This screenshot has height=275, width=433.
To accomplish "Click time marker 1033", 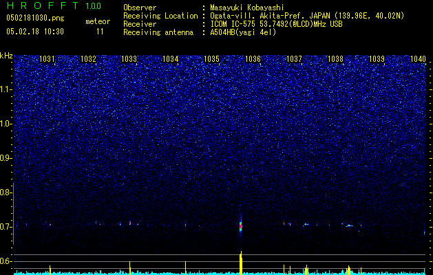I will pyautogui.click(x=129, y=59).
